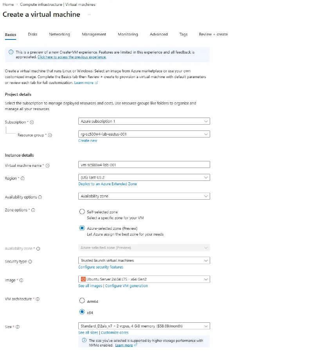Click Compute infrastructure | Virtual machines breadcrumb
The width and height of the screenshot is (313, 352).
pos(58,4)
